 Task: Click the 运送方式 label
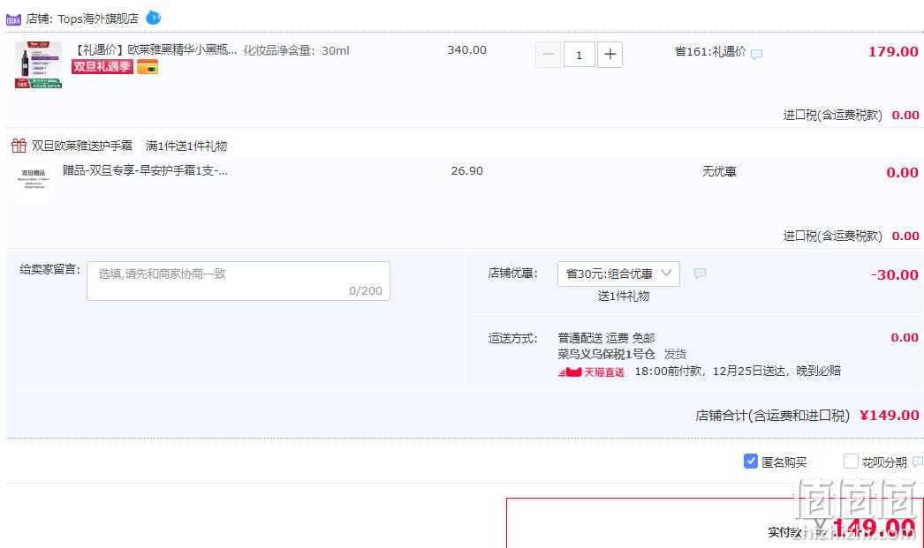[512, 339]
